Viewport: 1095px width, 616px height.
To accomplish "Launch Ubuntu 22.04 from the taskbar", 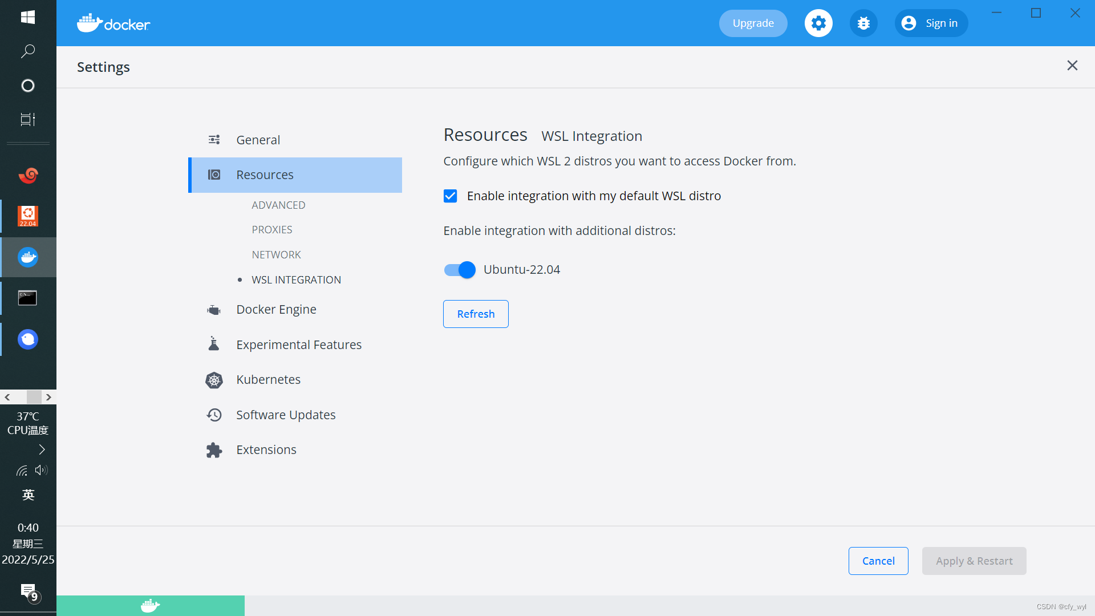I will click(x=28, y=216).
